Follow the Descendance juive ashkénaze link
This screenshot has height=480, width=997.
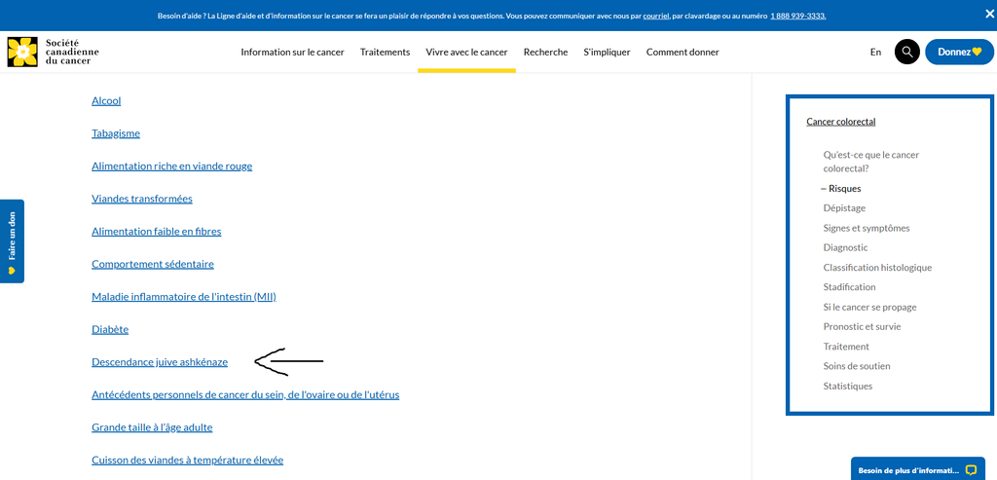(160, 362)
